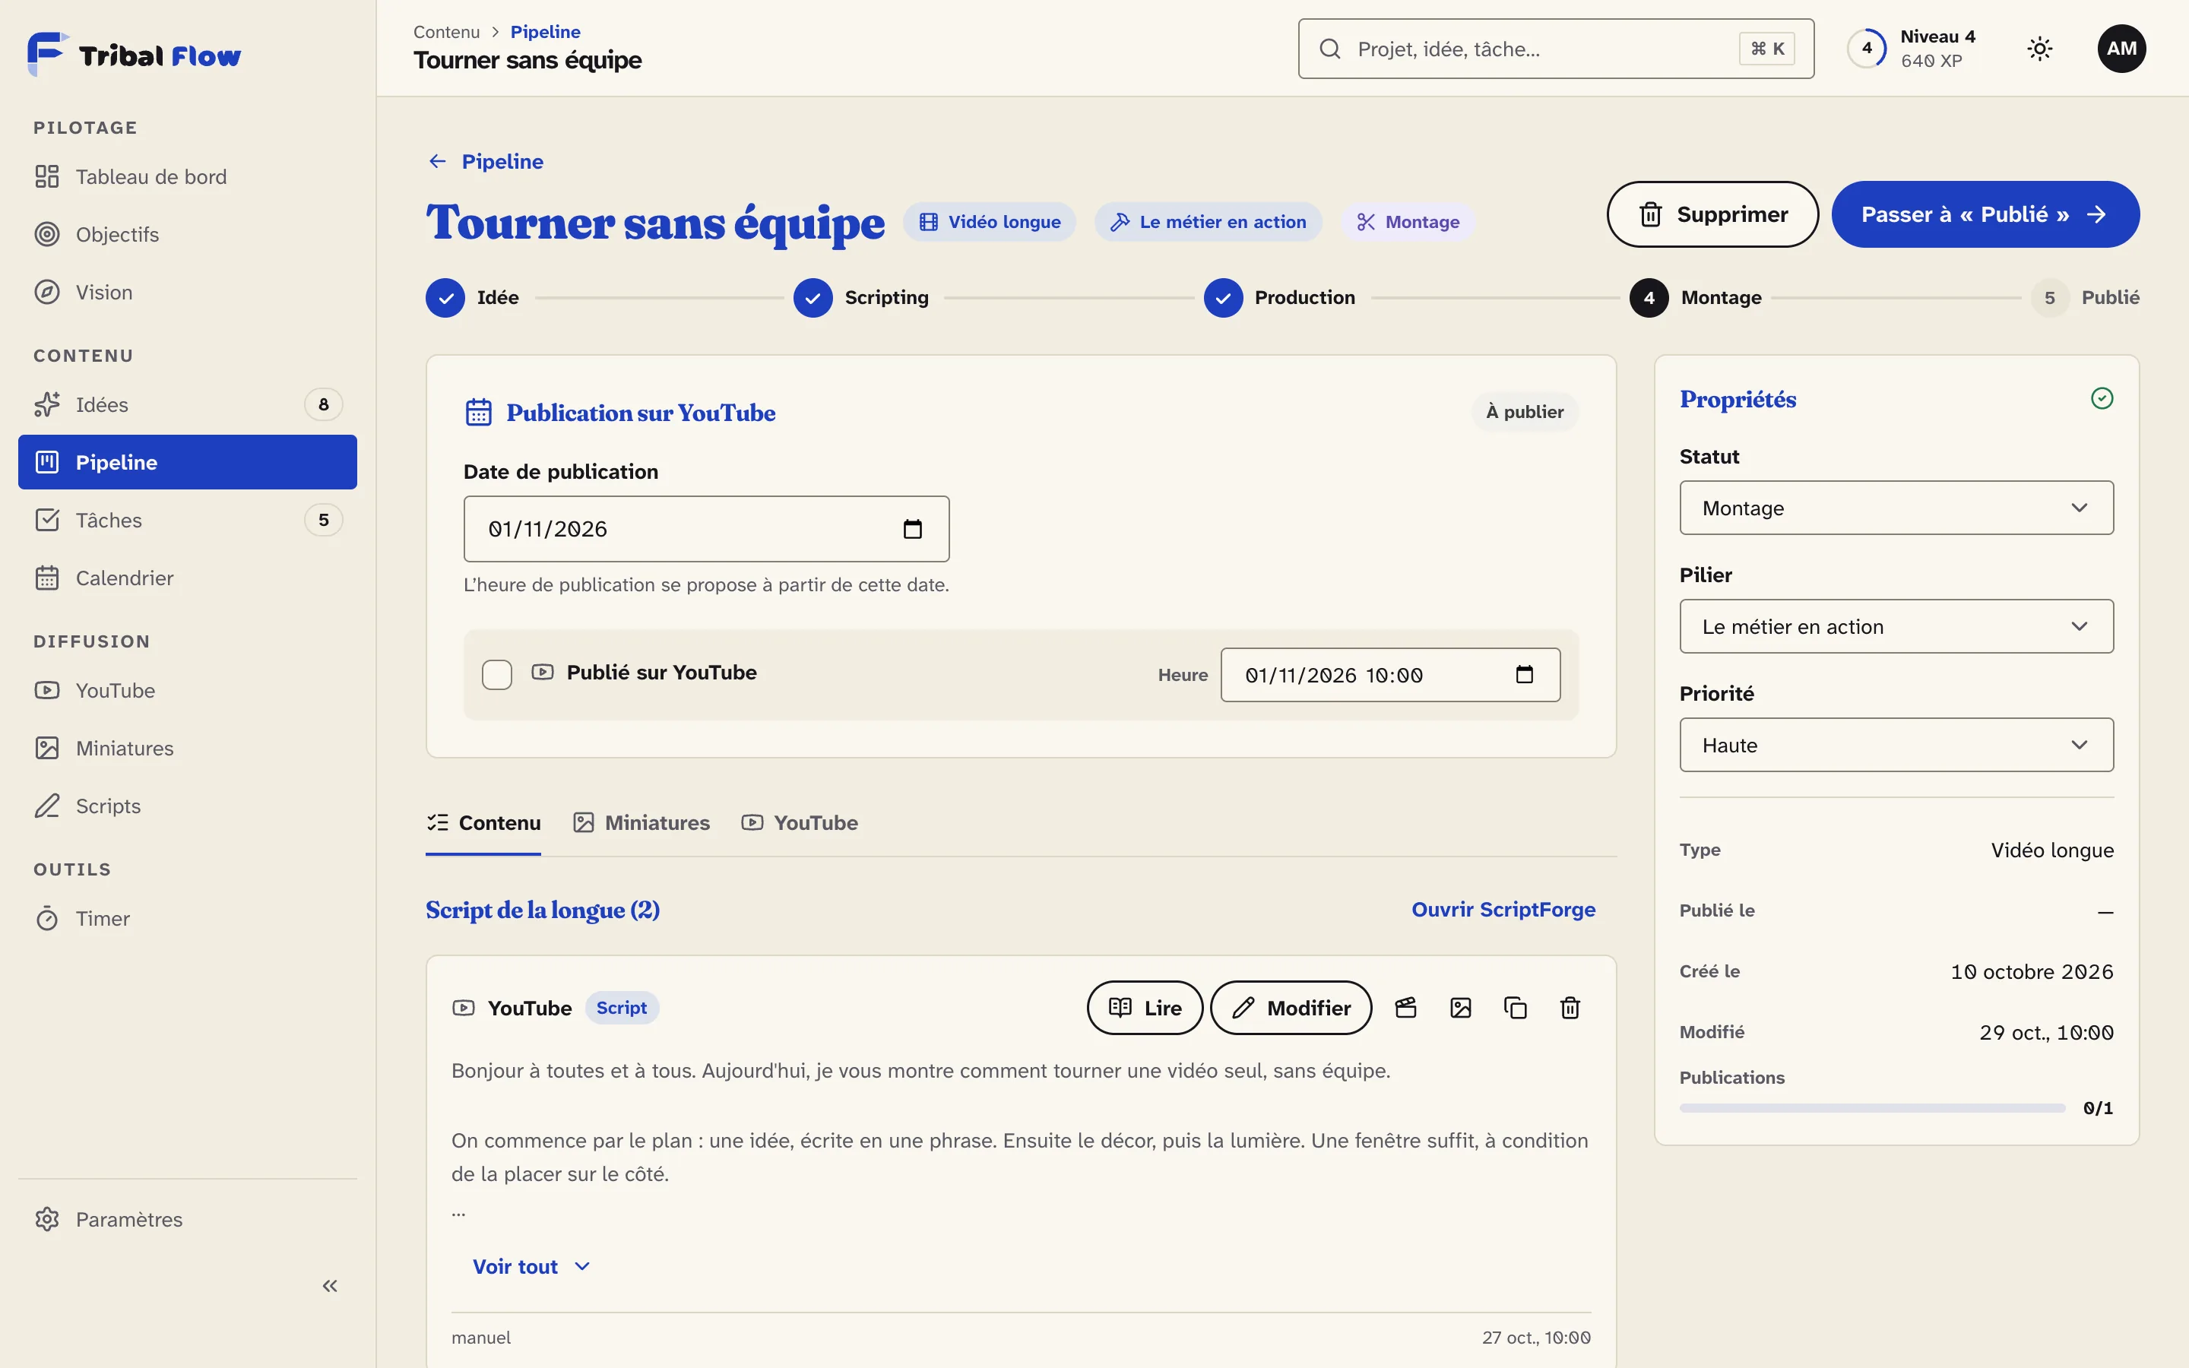Viewport: 2189px width, 1368px height.
Task: Open Idées in sidebar
Action: 187,404
